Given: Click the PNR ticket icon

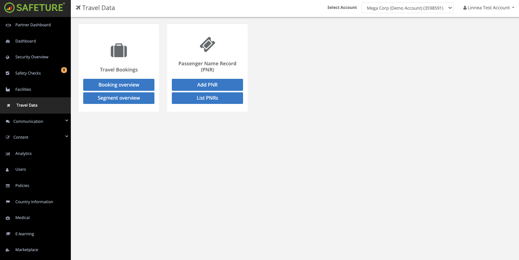Looking at the screenshot, I should pyautogui.click(x=207, y=44).
